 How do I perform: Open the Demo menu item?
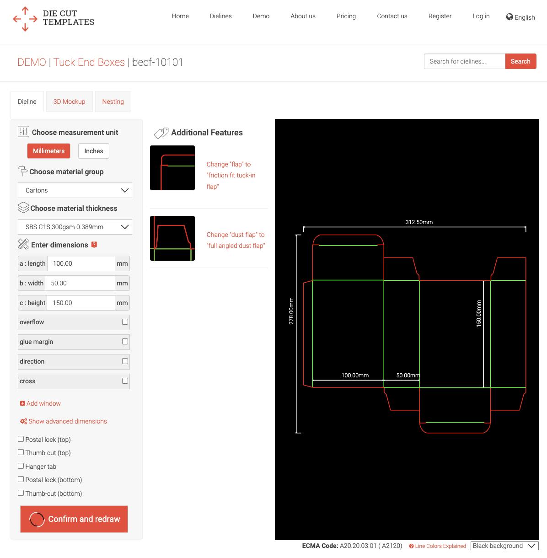click(261, 16)
